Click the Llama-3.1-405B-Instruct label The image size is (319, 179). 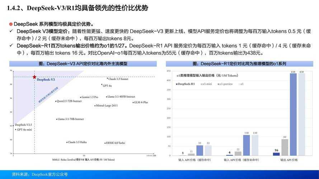[x=121, y=97]
